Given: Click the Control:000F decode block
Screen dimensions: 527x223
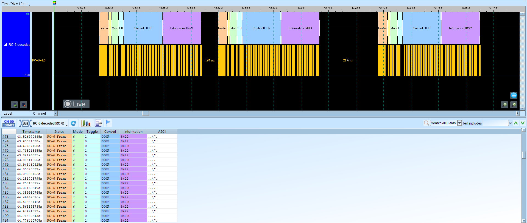Looking at the screenshot, I should tap(422, 28).
